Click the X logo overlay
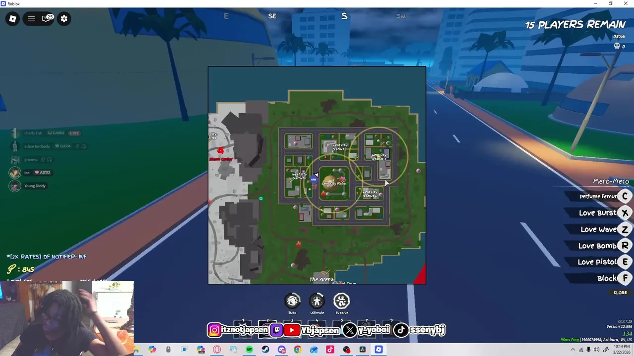The image size is (634, 356). (349, 330)
